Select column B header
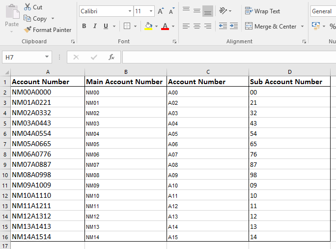This screenshot has height=249, width=336. (x=126, y=72)
